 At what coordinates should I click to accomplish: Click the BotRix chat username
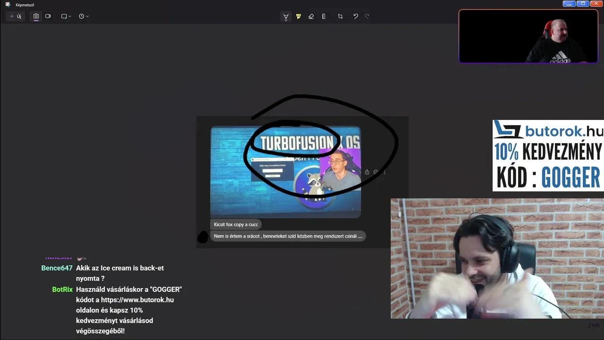pos(62,289)
